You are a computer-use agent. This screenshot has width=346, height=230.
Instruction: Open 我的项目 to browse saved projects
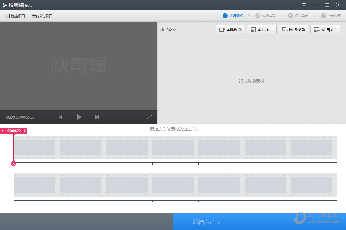coord(42,16)
